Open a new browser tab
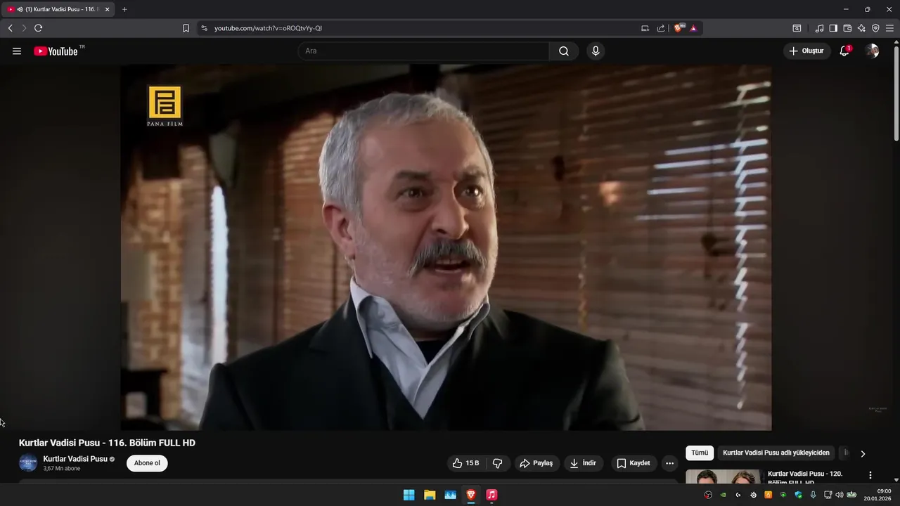This screenshot has height=506, width=900. (124, 9)
